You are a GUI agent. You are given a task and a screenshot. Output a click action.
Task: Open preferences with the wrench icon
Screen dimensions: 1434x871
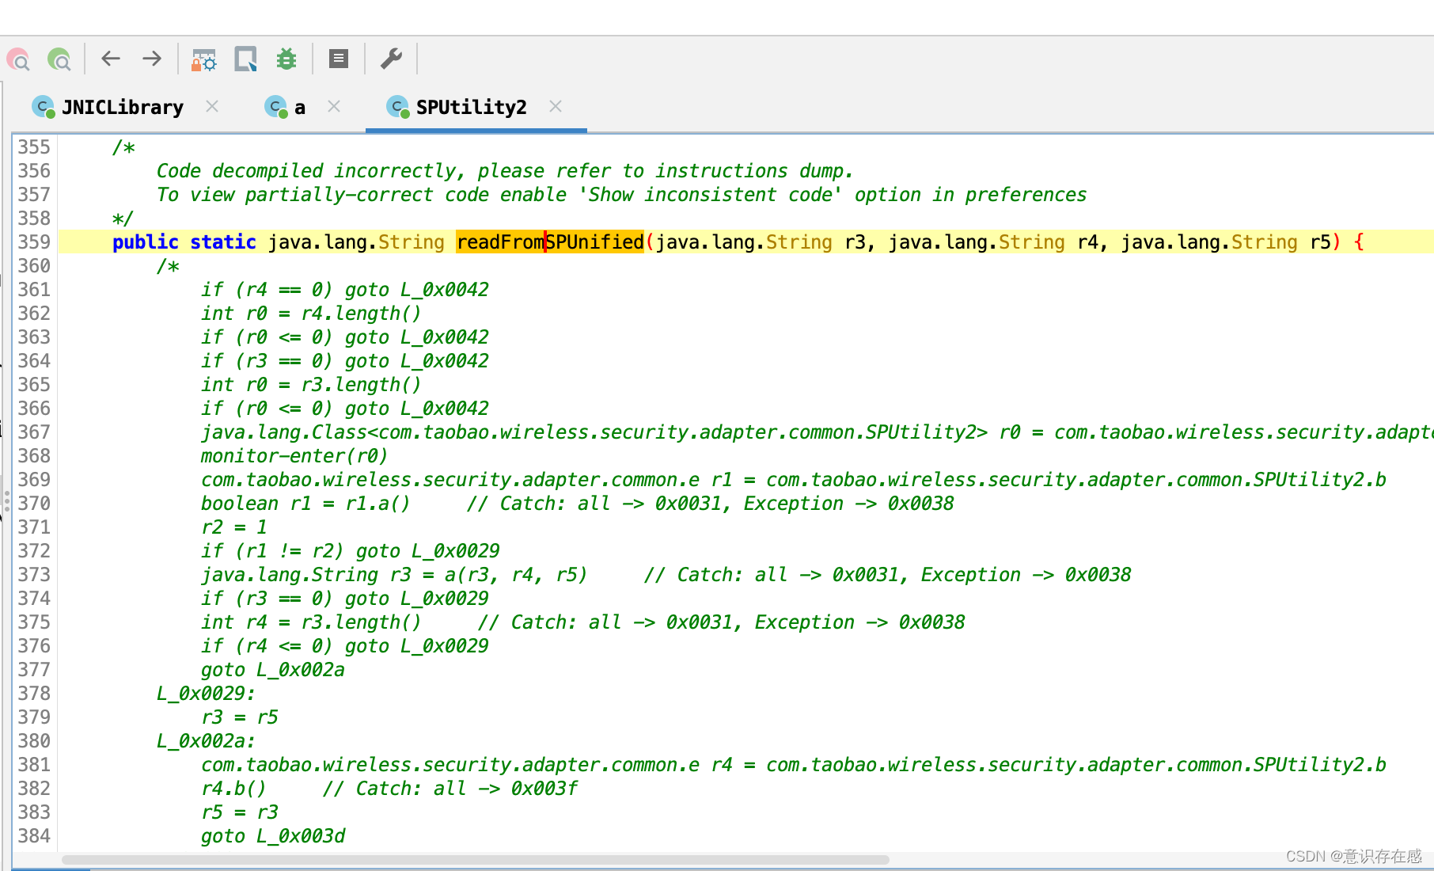[x=391, y=59]
